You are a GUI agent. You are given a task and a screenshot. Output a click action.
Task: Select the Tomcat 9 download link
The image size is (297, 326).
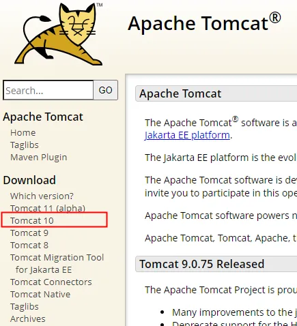pyautogui.click(x=29, y=233)
